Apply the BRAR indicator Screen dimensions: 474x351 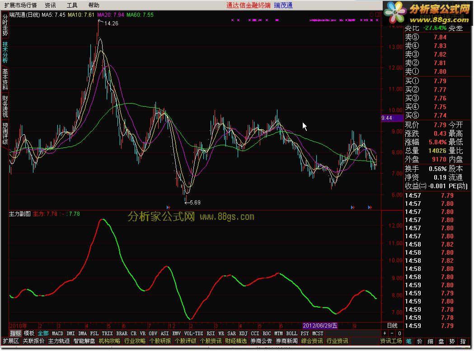click(122, 333)
